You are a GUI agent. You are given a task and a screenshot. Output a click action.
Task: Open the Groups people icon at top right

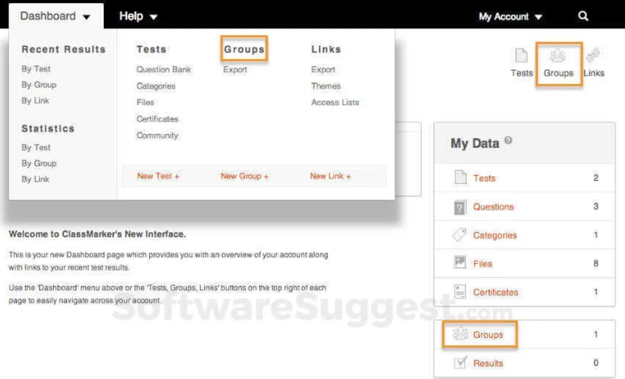pyautogui.click(x=558, y=55)
